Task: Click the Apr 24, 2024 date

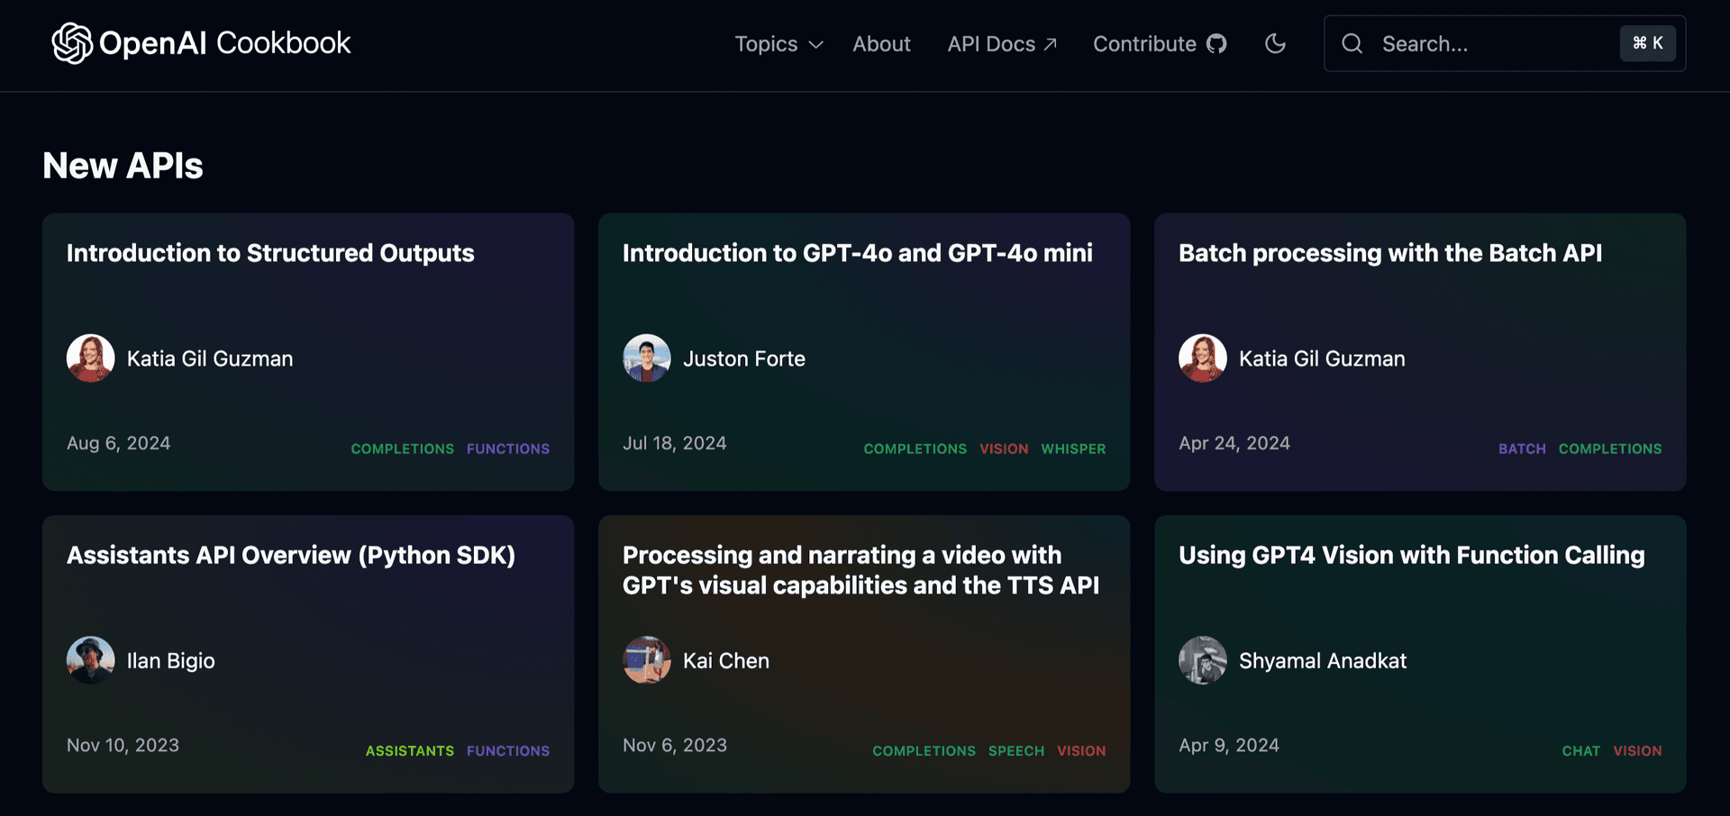Action: (x=1234, y=443)
